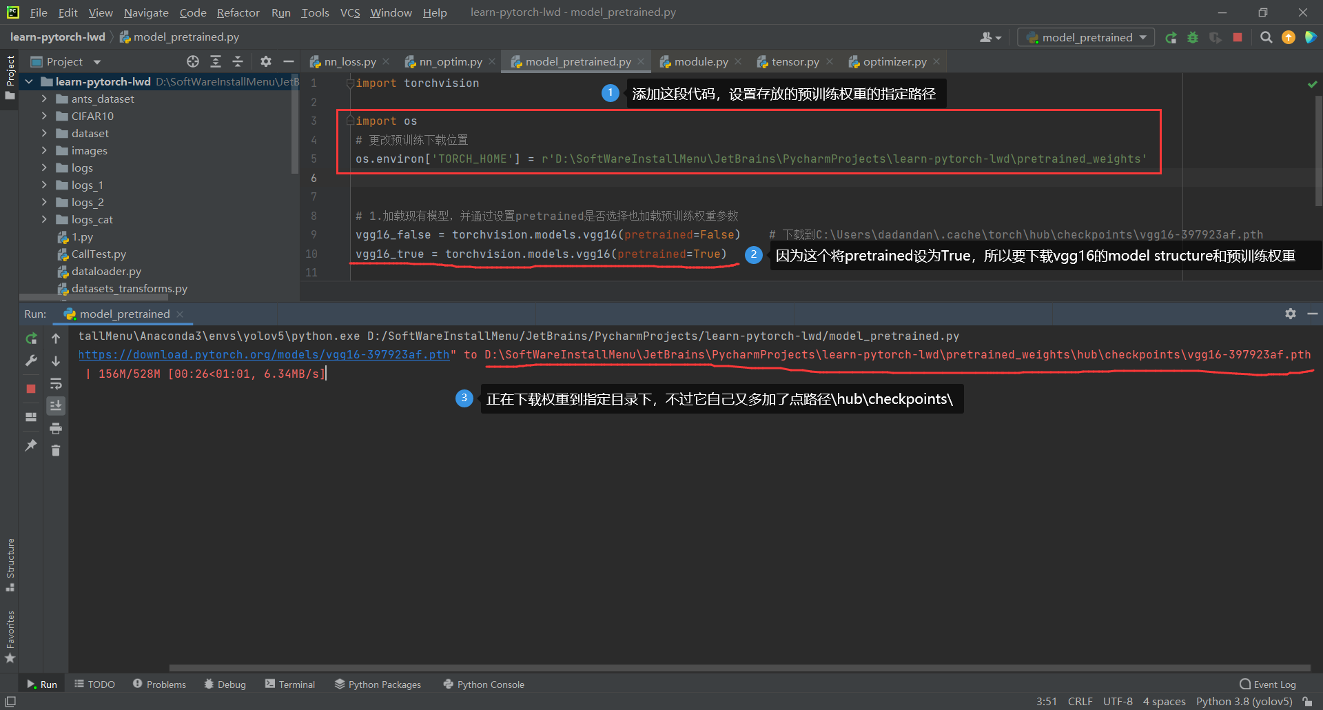1323x710 pixels.
Task: Stop process with red square in Run panel
Action: coord(31,389)
